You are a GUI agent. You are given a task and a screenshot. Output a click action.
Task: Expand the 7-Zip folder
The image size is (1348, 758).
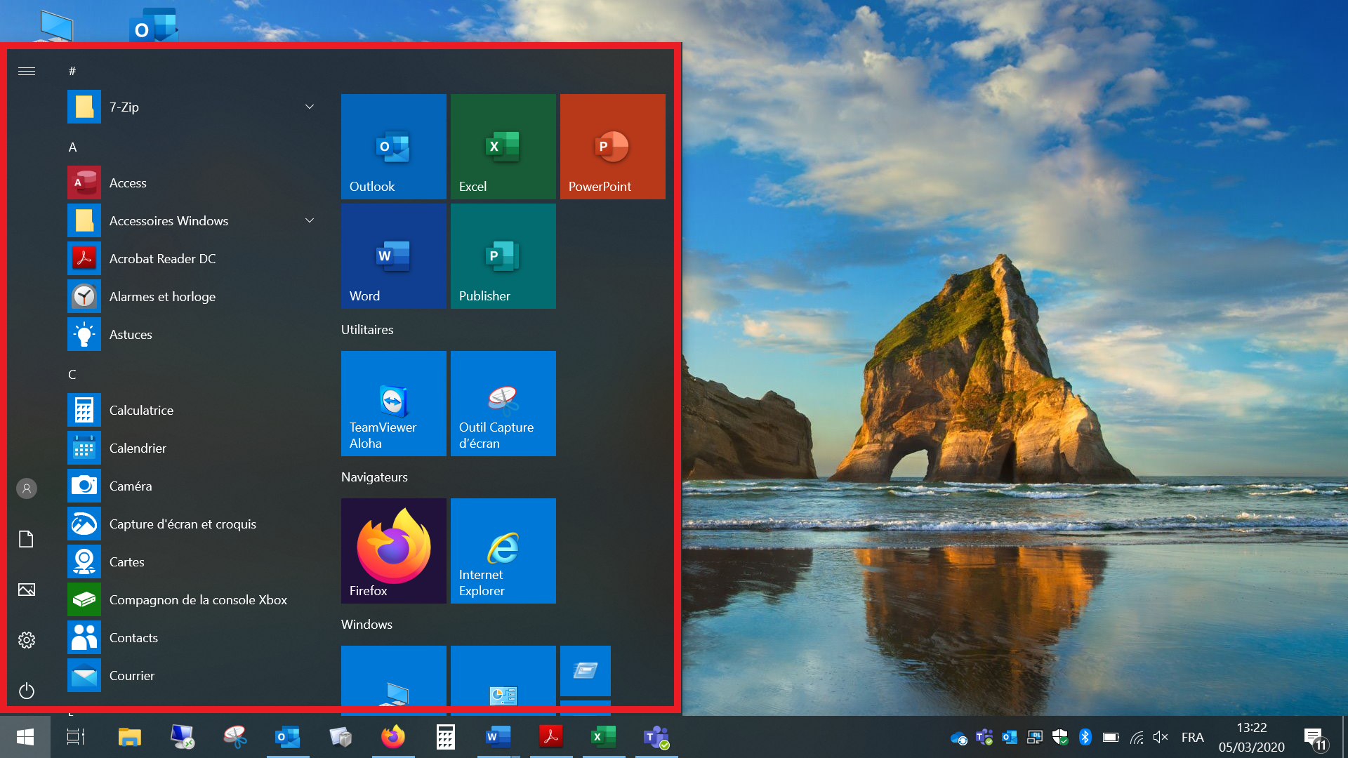tap(193, 107)
